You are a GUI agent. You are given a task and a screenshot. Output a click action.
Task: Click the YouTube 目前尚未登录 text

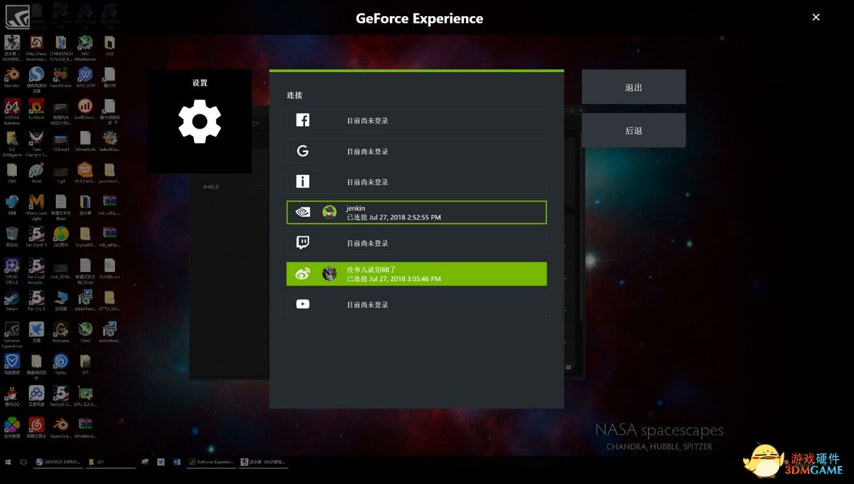[368, 304]
